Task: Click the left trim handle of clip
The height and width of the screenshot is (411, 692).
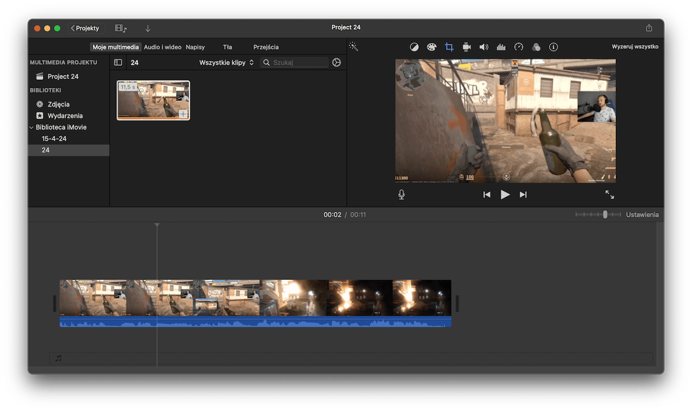Action: [55, 303]
